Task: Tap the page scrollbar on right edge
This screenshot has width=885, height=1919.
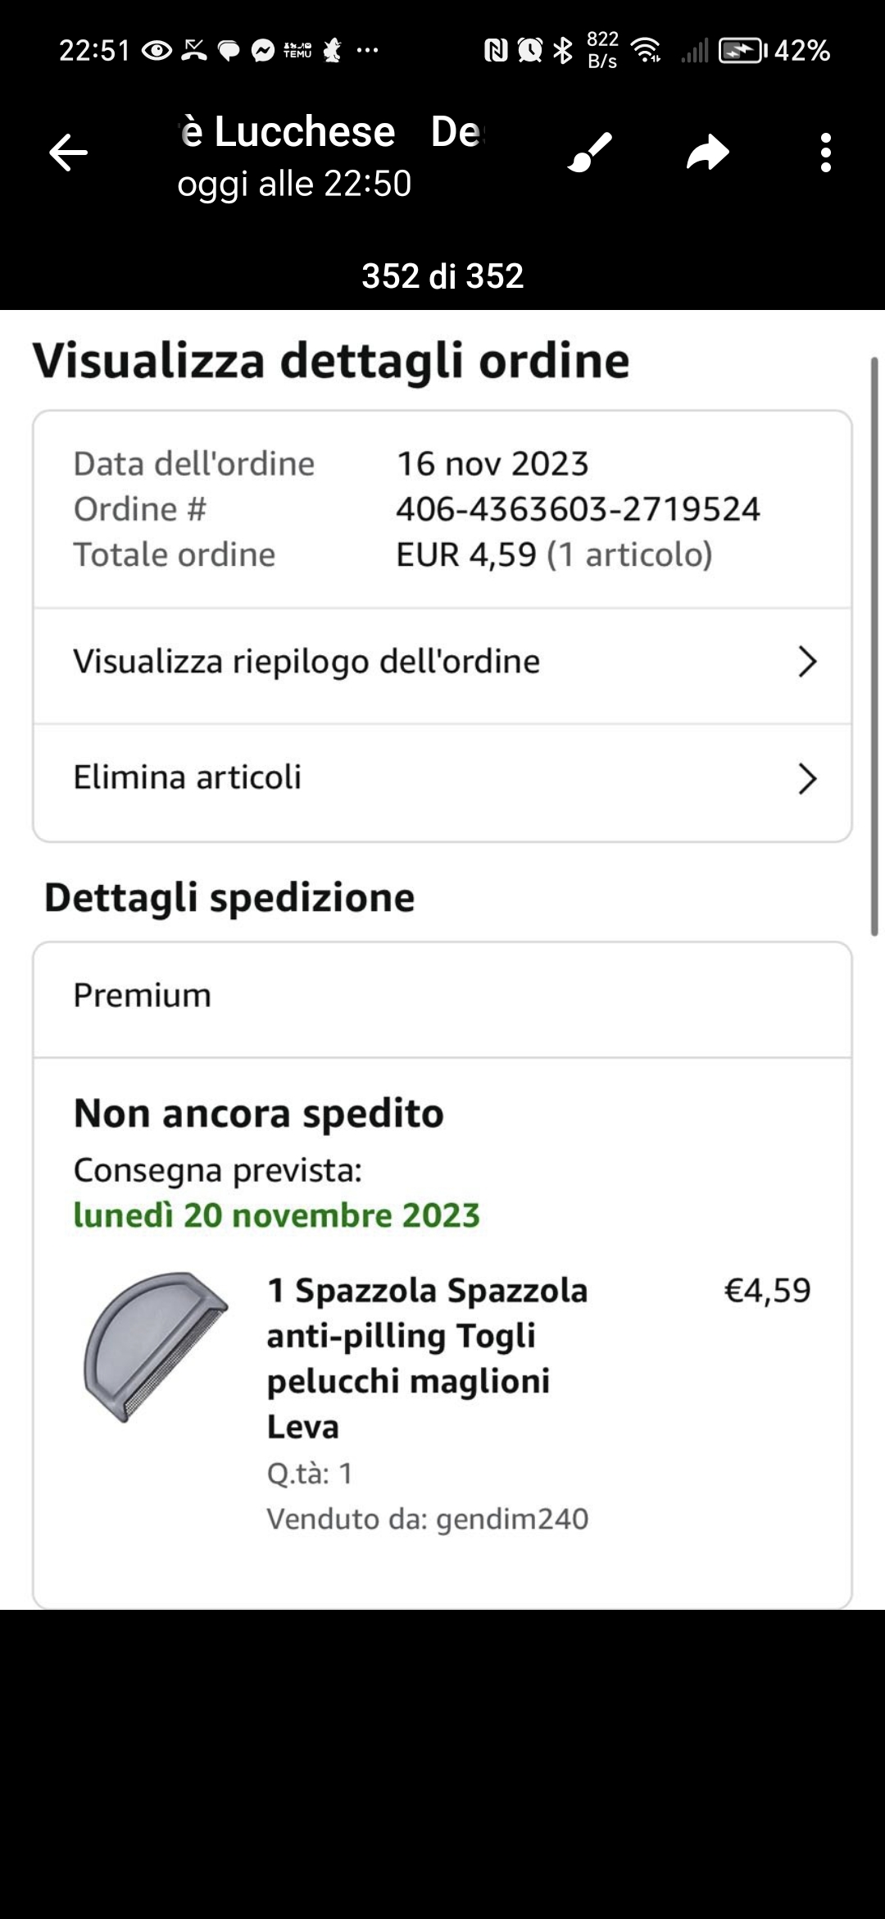Action: click(x=874, y=646)
